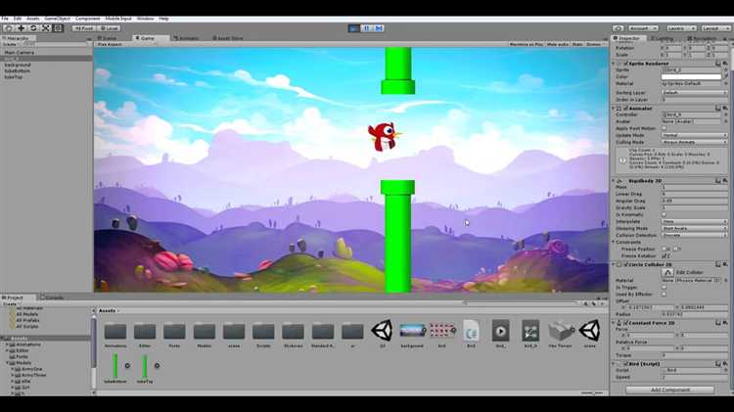734x412 pixels.
Task: Select the Move tool in toolbar
Action: click(x=22, y=28)
